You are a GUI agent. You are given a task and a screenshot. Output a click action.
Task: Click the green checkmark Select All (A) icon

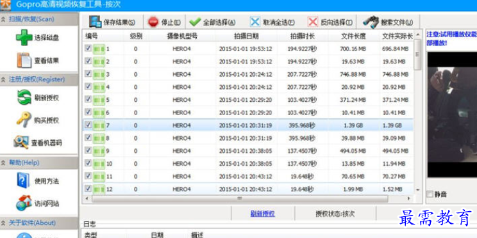click(x=195, y=22)
